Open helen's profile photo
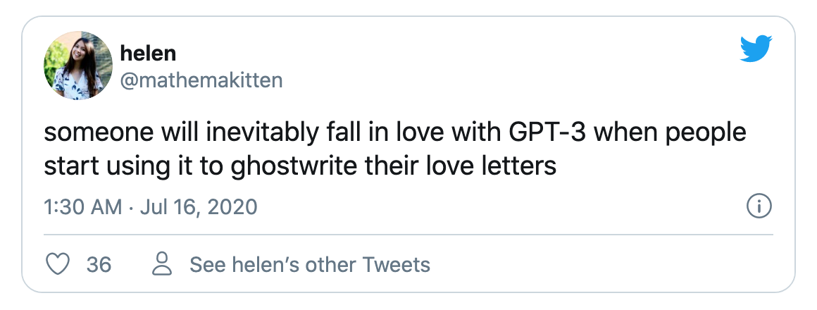 pyautogui.click(x=78, y=66)
